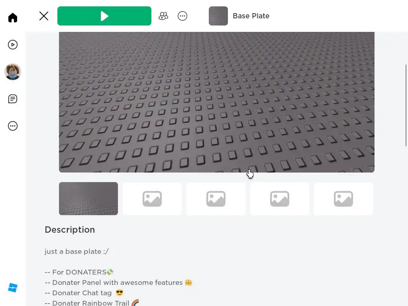The image size is (408, 306).
Task: Open the Chat icon in sidebar
Action: [x=12, y=99]
